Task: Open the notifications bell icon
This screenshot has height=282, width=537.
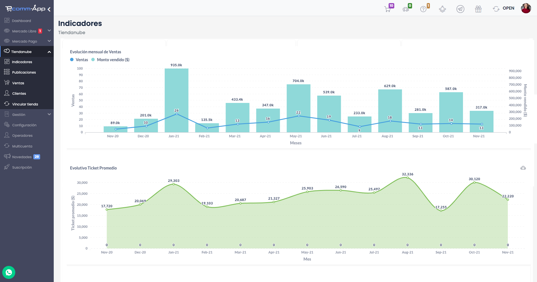Action: tap(442, 9)
